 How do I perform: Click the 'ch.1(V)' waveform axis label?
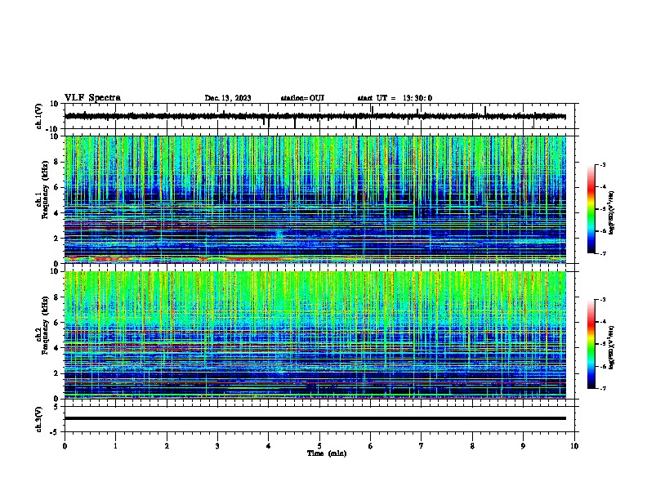tap(39, 116)
